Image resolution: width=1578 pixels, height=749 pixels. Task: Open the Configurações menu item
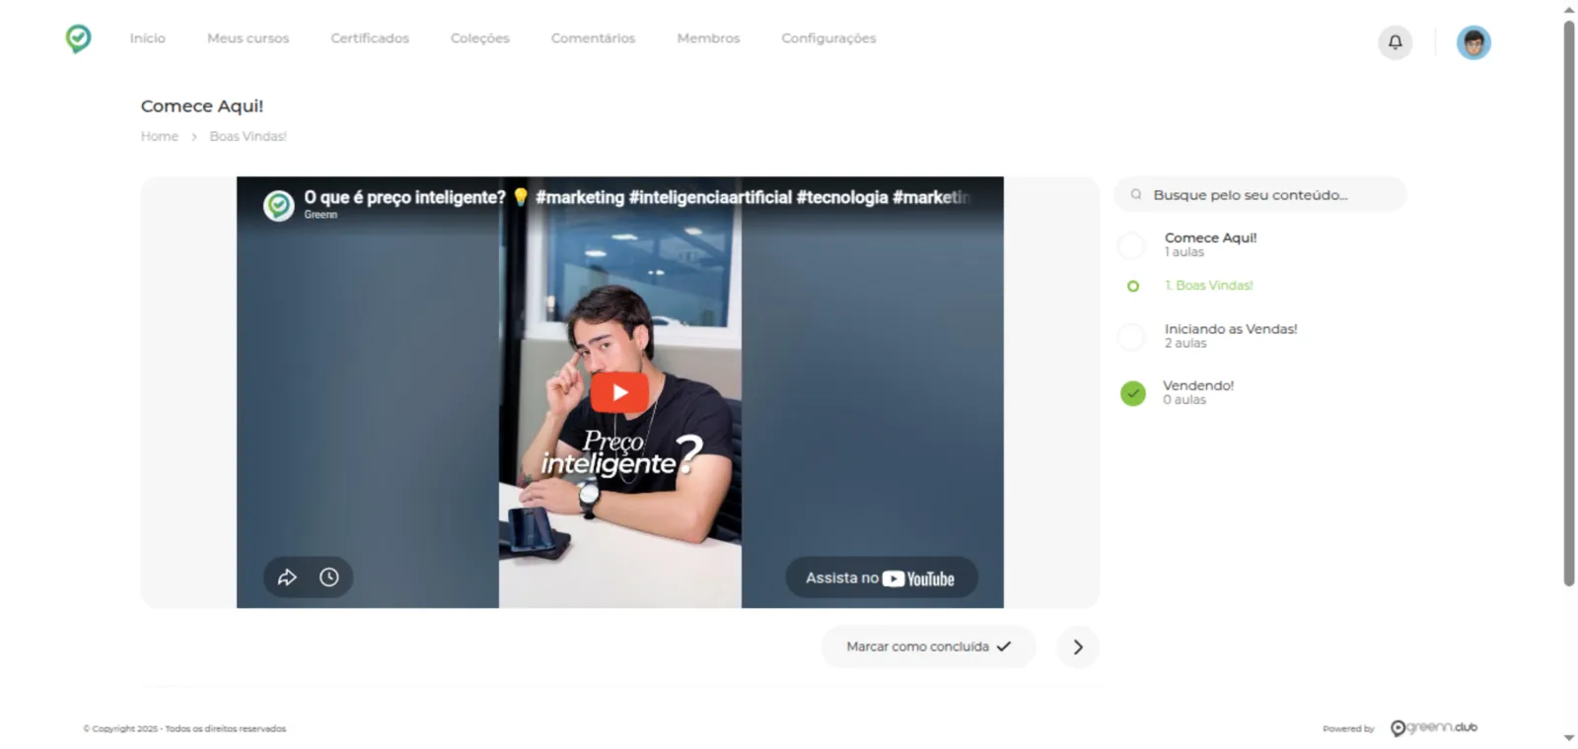tap(828, 38)
